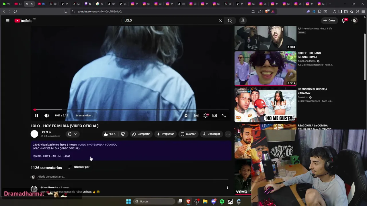Viewport: 367px width, 206px height.
Task: Pause the video
Action: [x=37, y=116]
